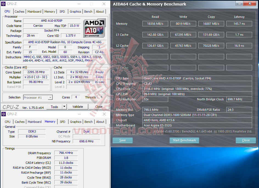Click the Max TDP value 15.0 W

pyautogui.click(x=74, y=26)
